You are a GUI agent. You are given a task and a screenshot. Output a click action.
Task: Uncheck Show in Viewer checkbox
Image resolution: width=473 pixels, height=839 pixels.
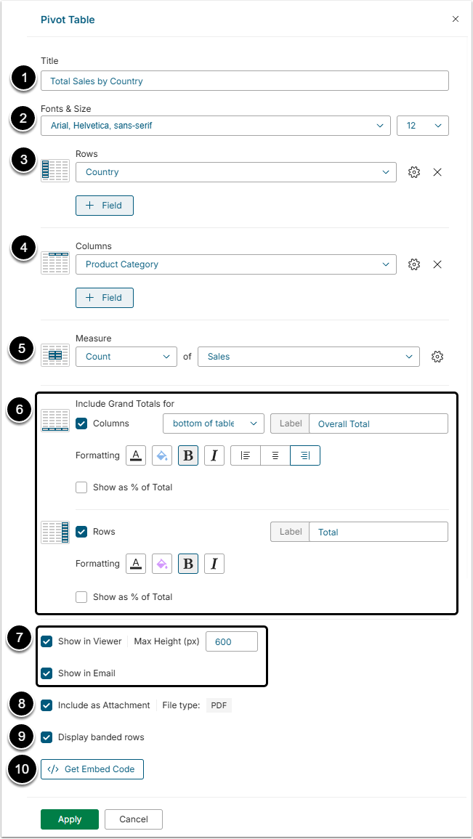click(47, 641)
